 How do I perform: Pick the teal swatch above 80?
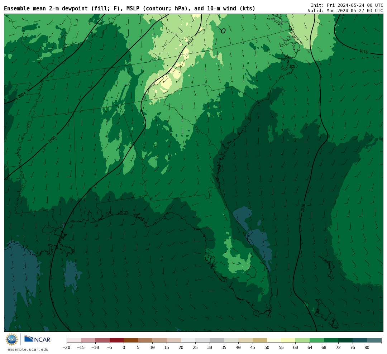coord(374,340)
